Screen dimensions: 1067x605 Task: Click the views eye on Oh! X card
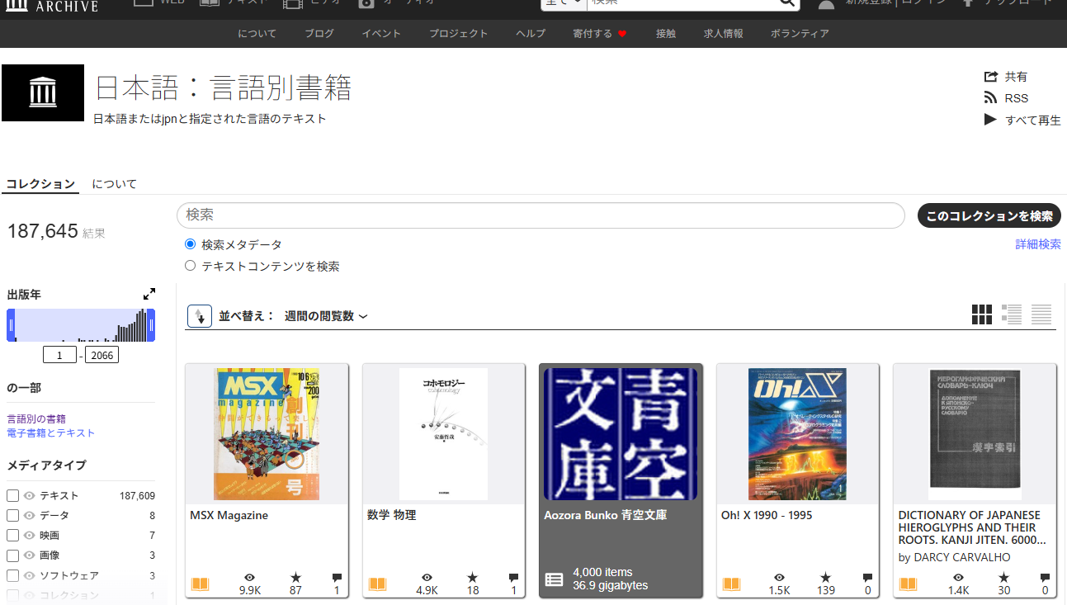780,578
